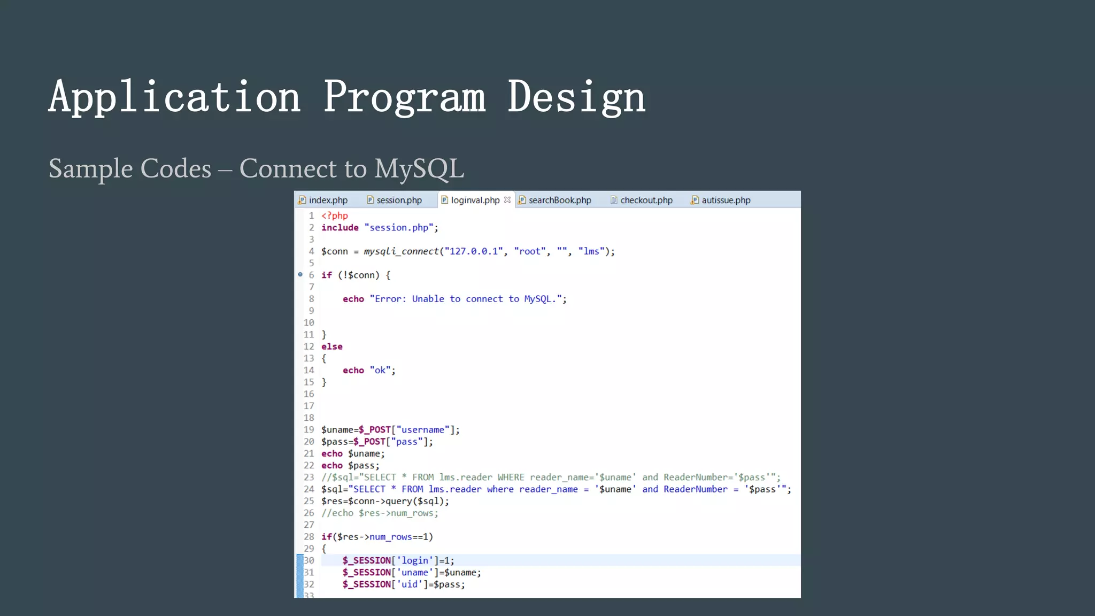Click the else keyword on line 12
The height and width of the screenshot is (616, 1095).
tap(332, 346)
